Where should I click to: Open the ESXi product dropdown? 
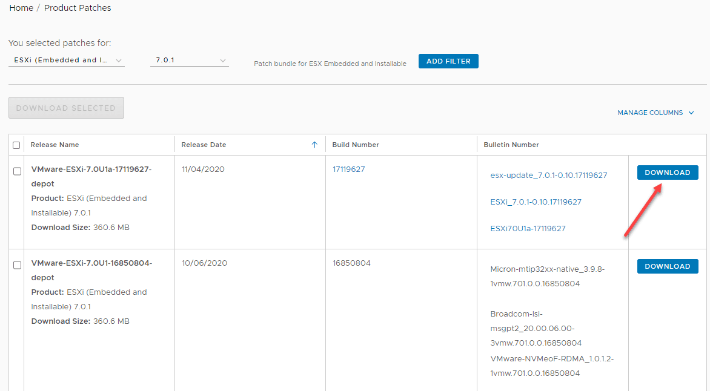pyautogui.click(x=67, y=60)
